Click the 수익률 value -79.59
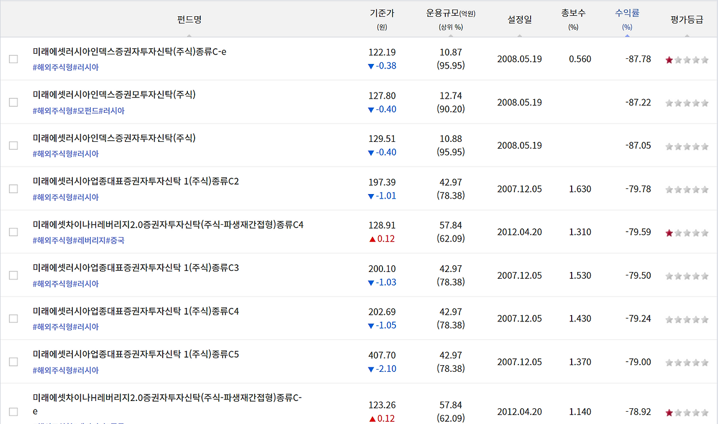718x424 pixels. click(638, 232)
